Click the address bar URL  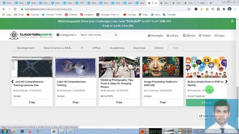click(48, 9)
